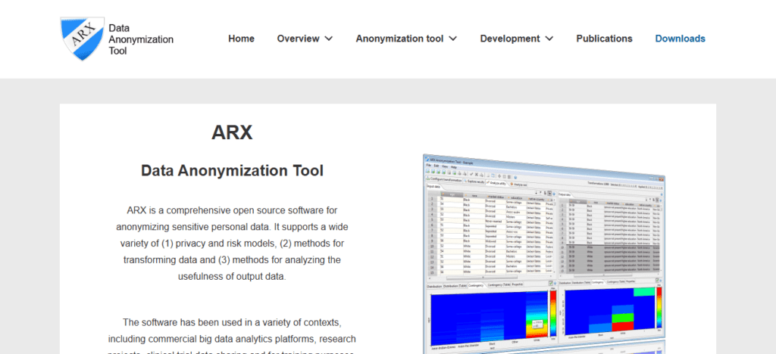Click the ARX shield logo
The image size is (776, 354).
82,39
